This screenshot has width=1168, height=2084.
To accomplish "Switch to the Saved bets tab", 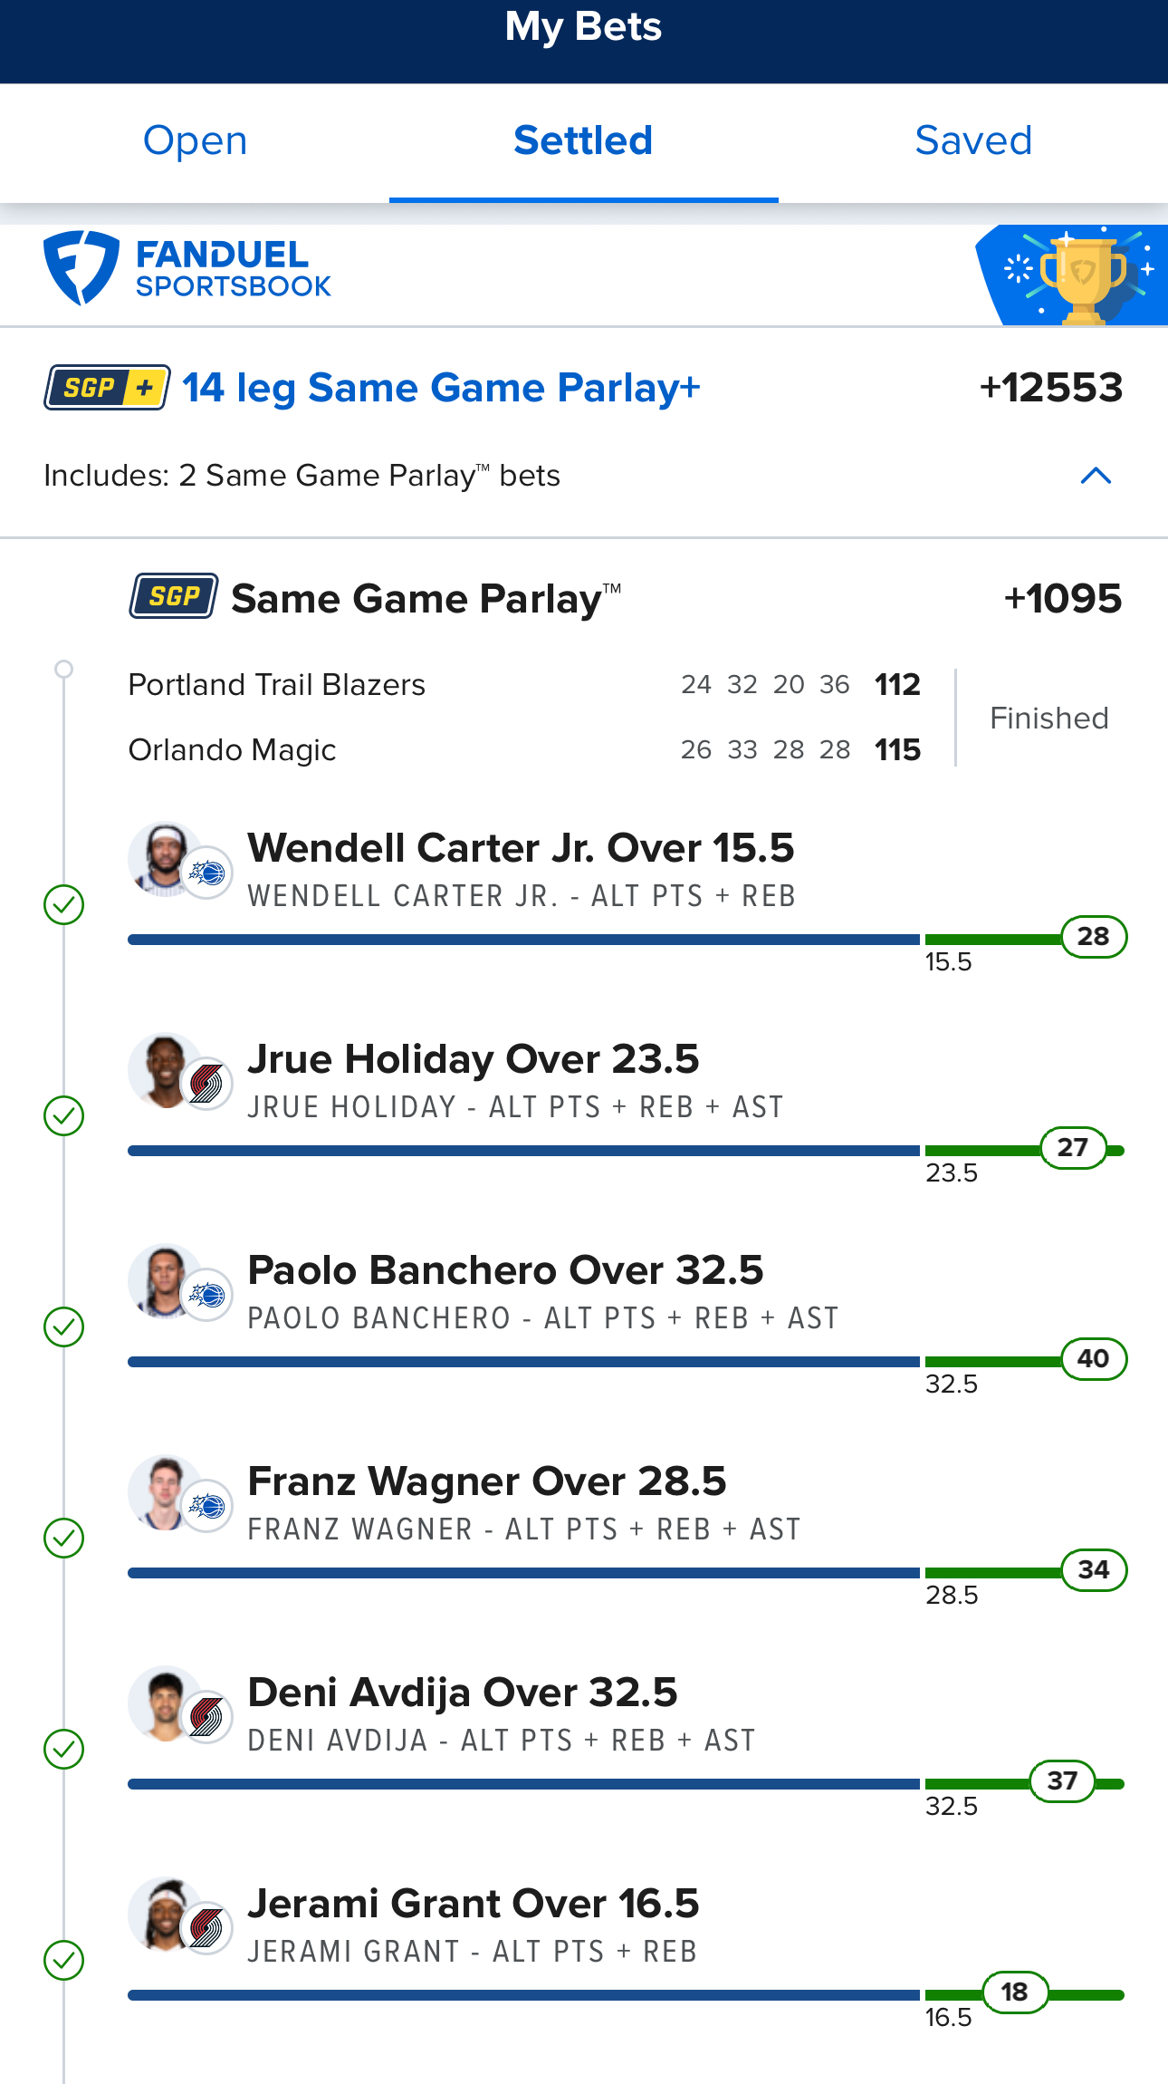I will [973, 141].
